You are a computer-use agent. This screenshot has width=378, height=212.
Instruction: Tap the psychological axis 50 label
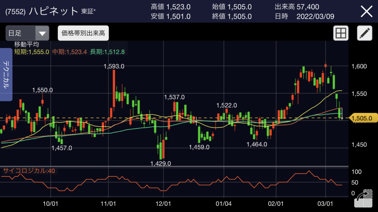(355, 183)
